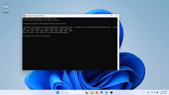Click the Command Prompt title bar icon

pos(24,16)
